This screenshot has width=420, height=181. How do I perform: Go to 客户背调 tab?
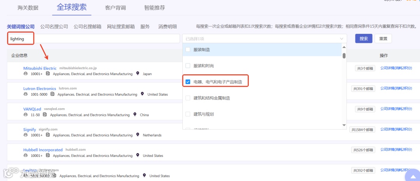click(115, 8)
